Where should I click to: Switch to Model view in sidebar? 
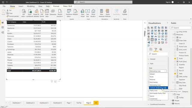[3, 32]
